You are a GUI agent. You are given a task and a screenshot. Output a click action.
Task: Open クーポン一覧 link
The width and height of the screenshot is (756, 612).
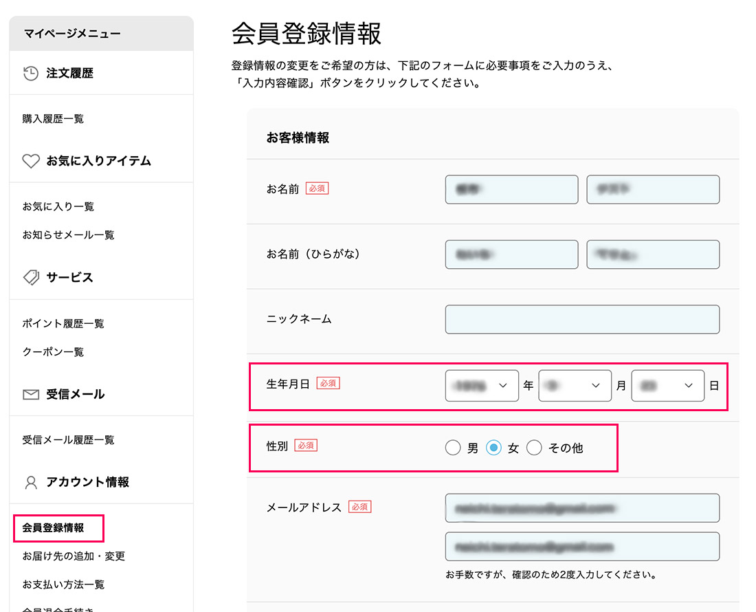pos(53,352)
